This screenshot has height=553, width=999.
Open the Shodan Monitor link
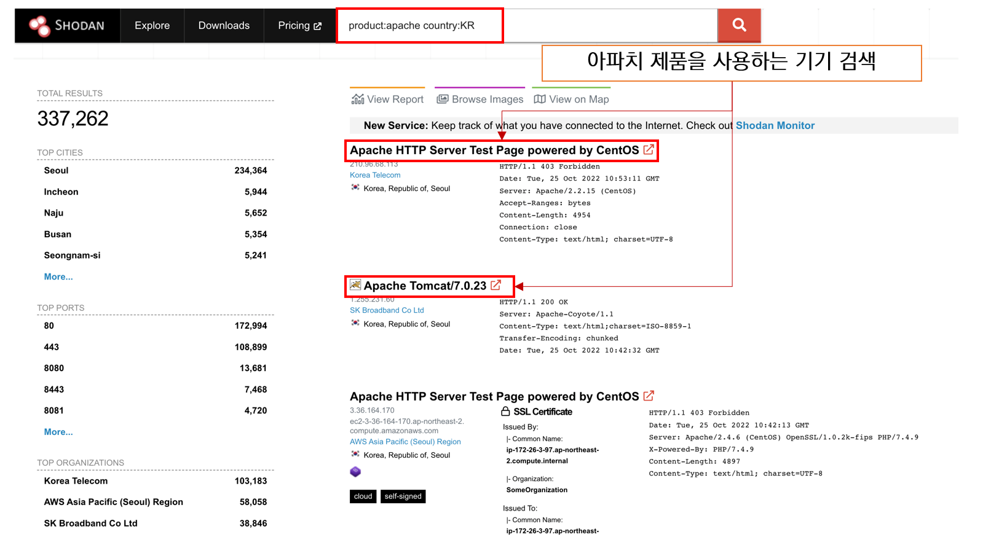coord(775,125)
